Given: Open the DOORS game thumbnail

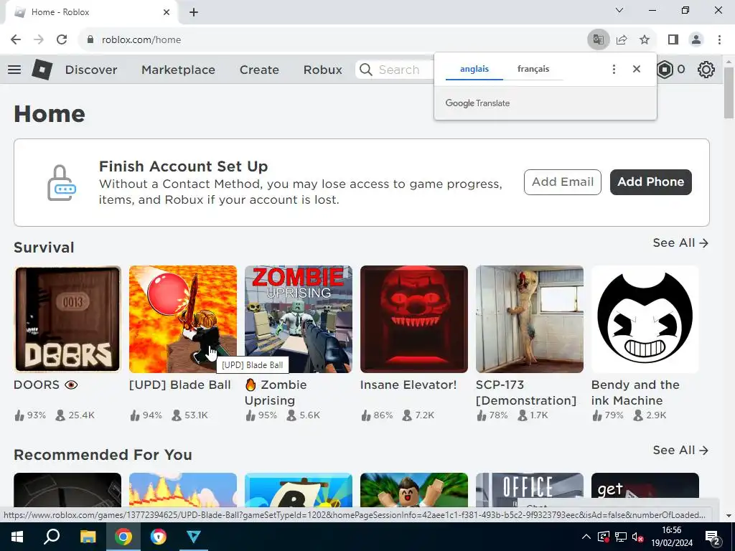Looking at the screenshot, I should pos(67,319).
